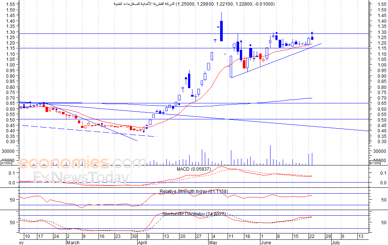Select date label 11 on the time axis
Viewport: 388px width, 245px height.
click(x=231, y=236)
